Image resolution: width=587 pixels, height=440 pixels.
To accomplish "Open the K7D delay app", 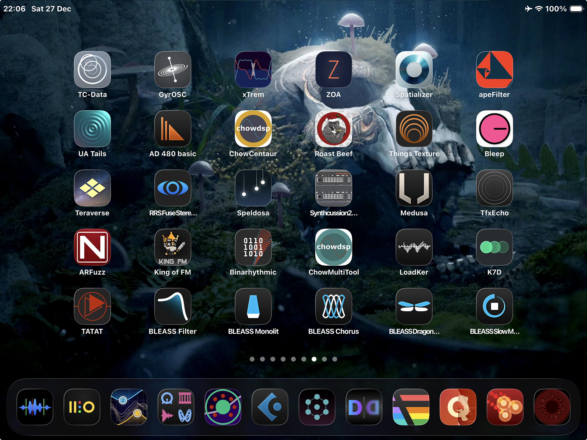I will tap(494, 247).
